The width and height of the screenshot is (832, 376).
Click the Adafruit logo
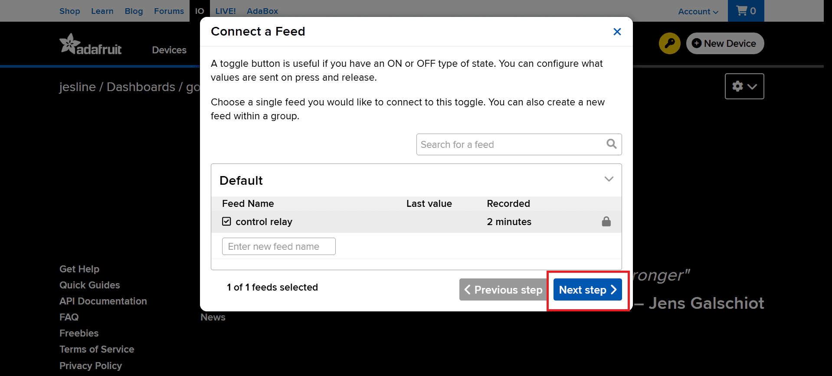(91, 44)
